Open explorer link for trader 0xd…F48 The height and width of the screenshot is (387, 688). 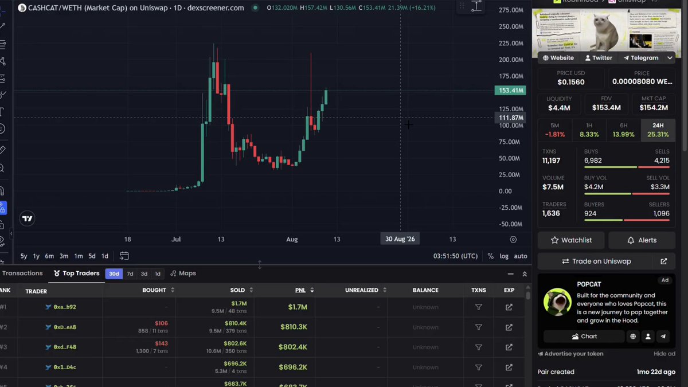point(509,347)
